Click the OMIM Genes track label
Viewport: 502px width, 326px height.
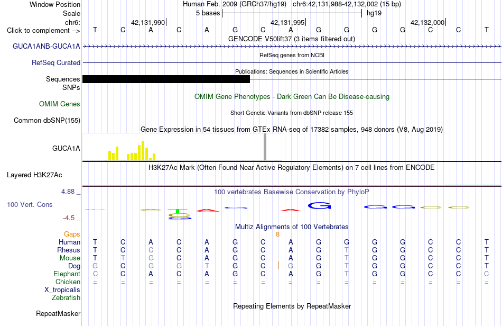pyautogui.click(x=60, y=104)
